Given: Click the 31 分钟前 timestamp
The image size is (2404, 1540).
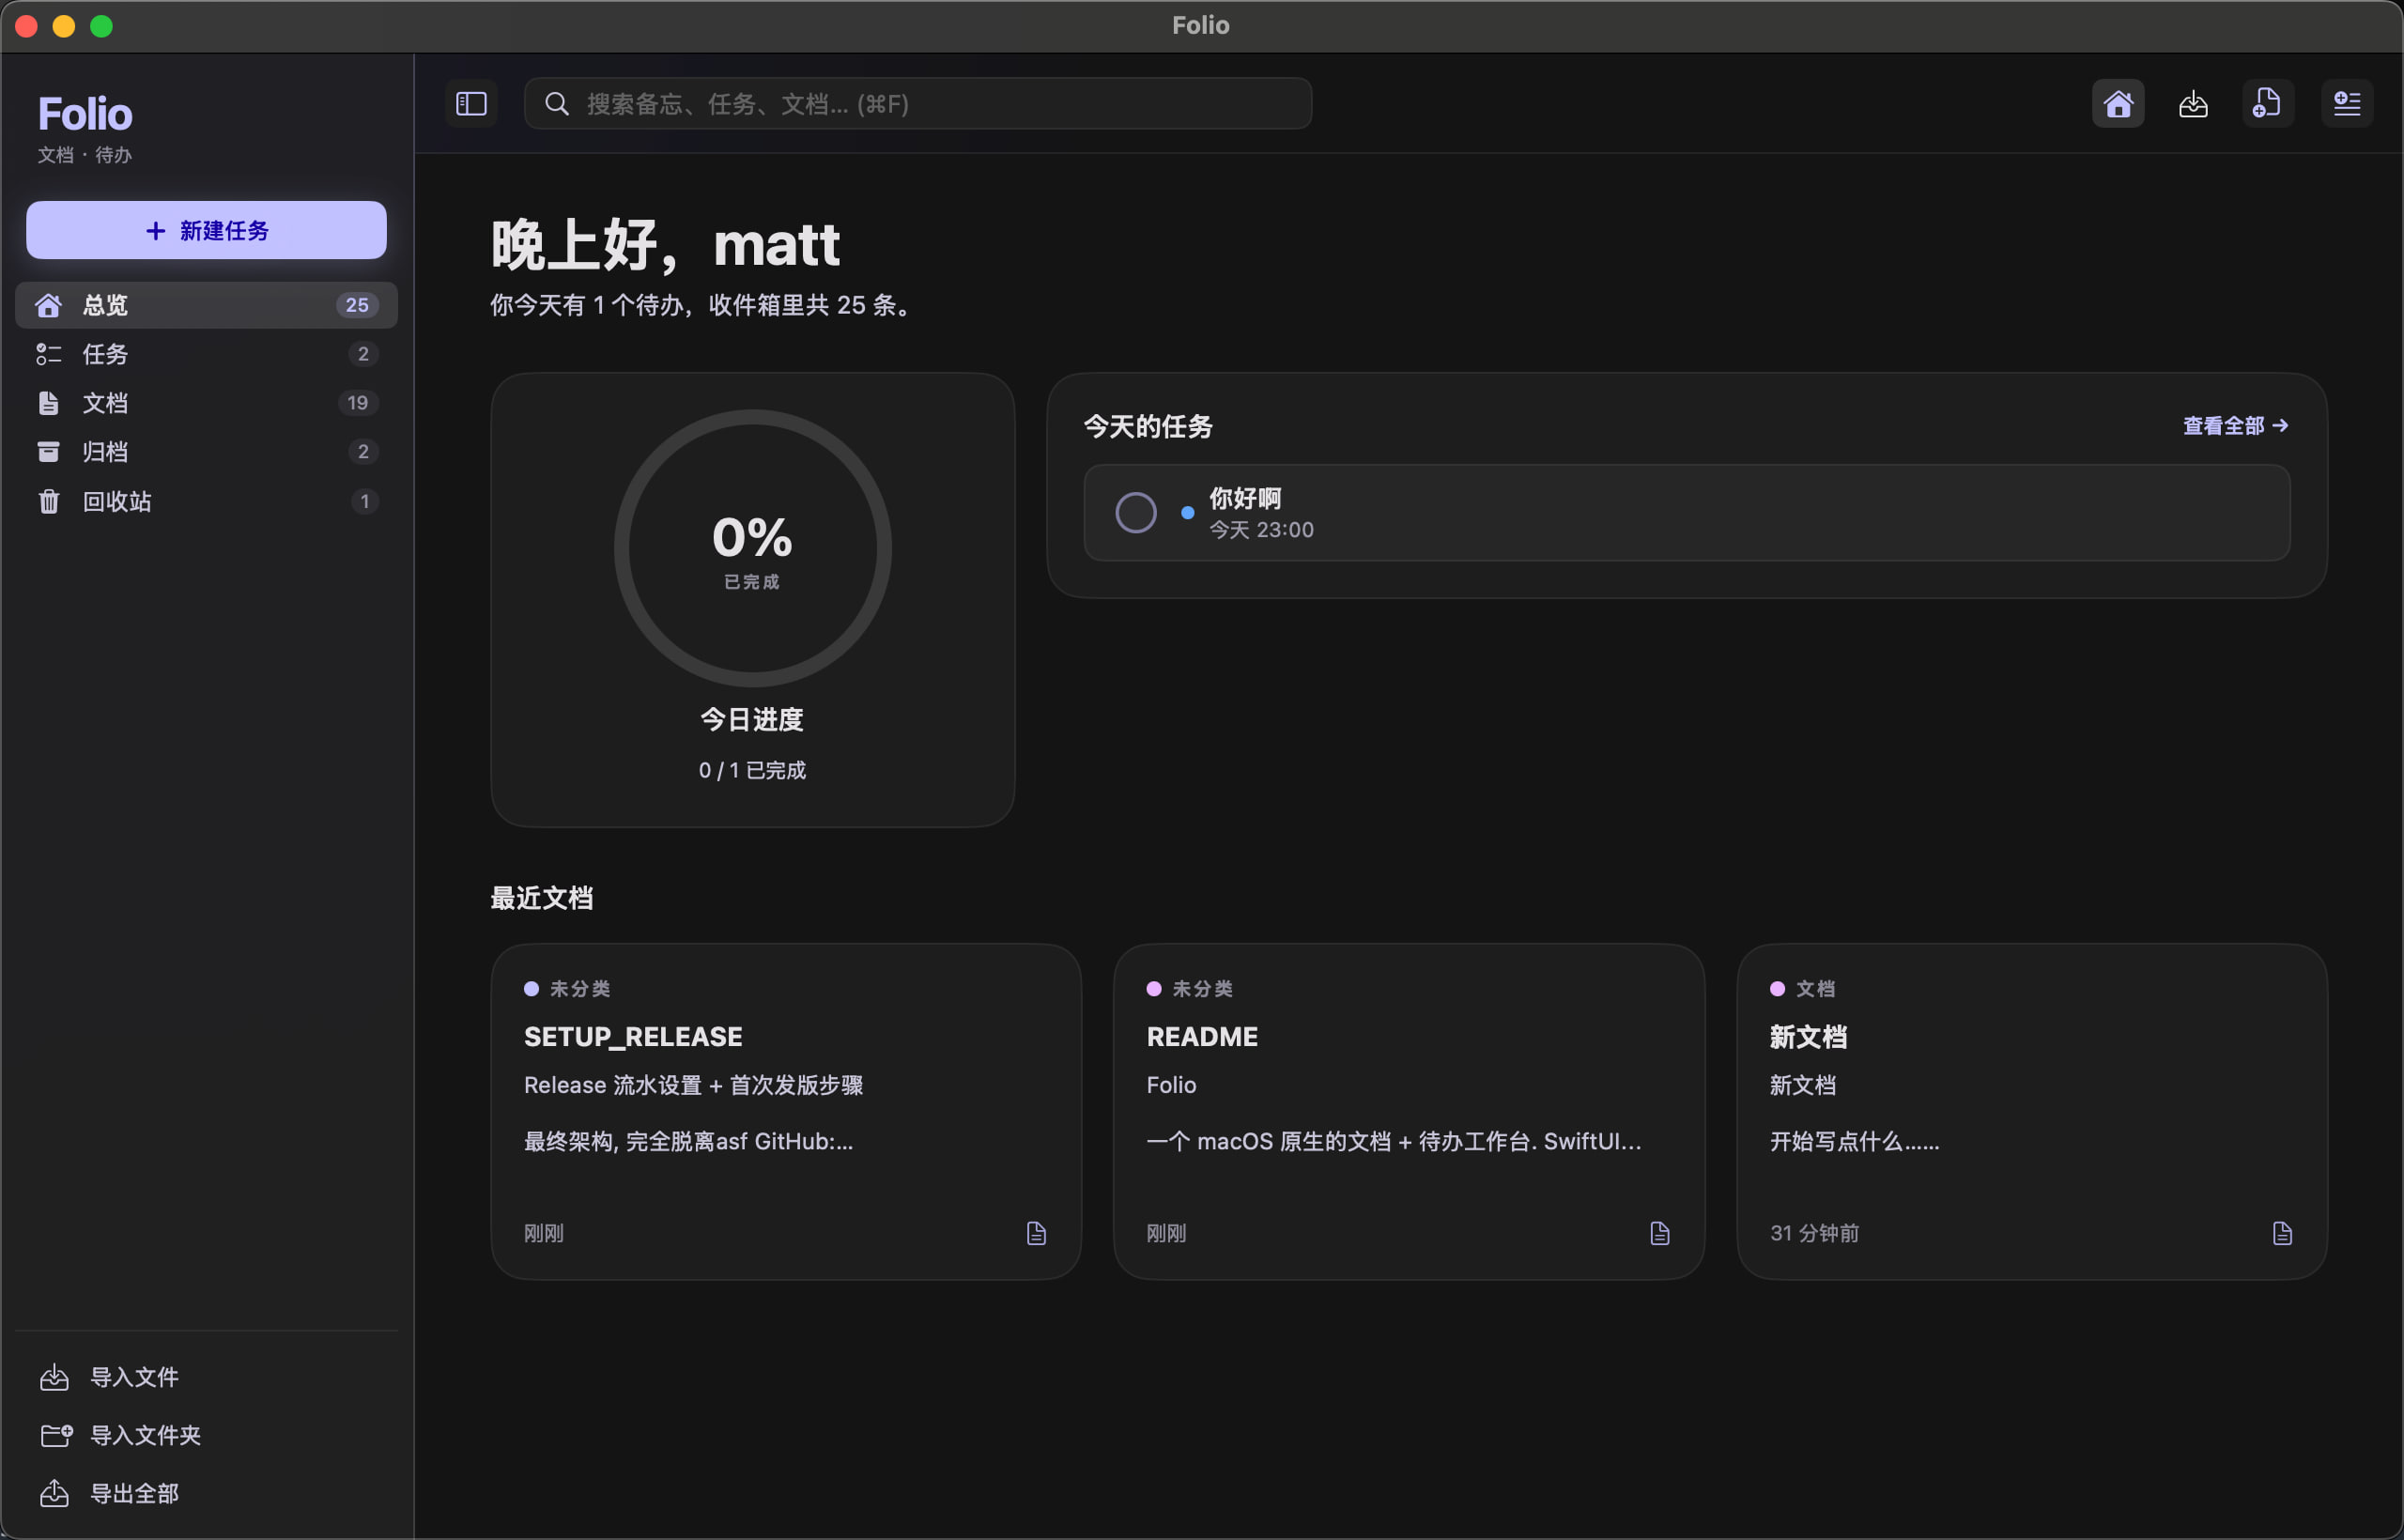Looking at the screenshot, I should 1814,1233.
